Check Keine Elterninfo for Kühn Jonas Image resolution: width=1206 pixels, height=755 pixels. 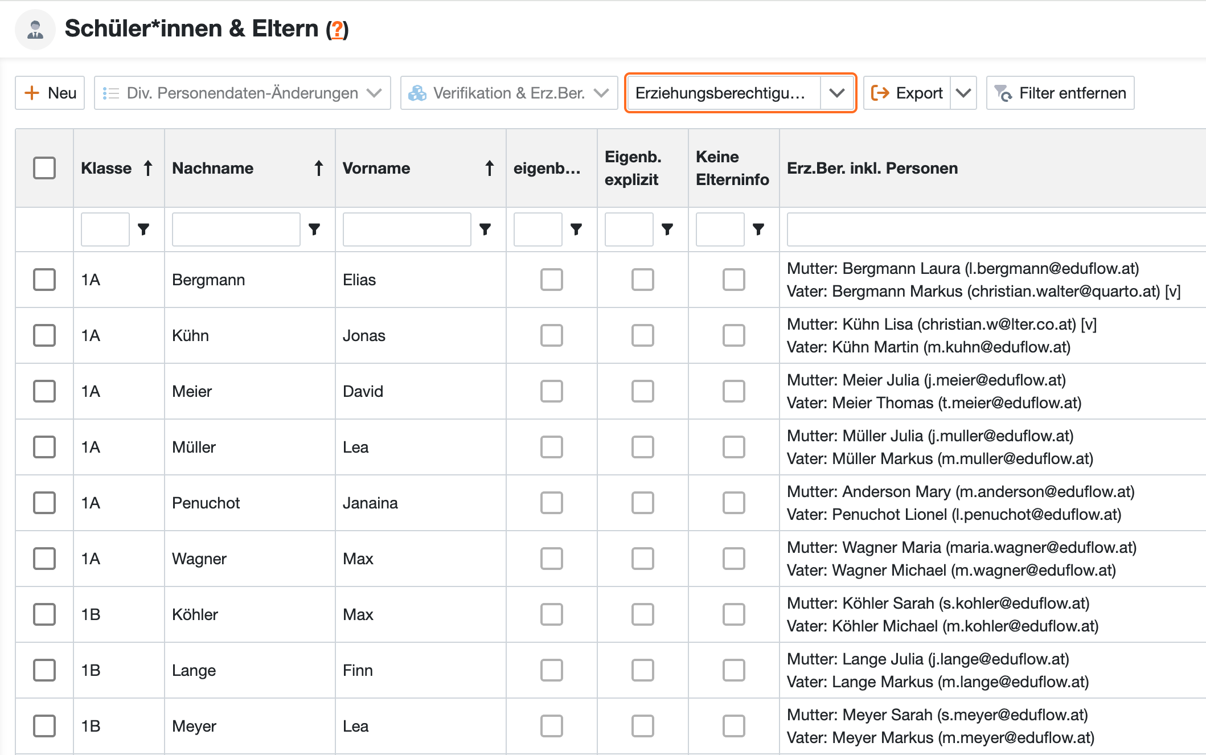point(733,335)
